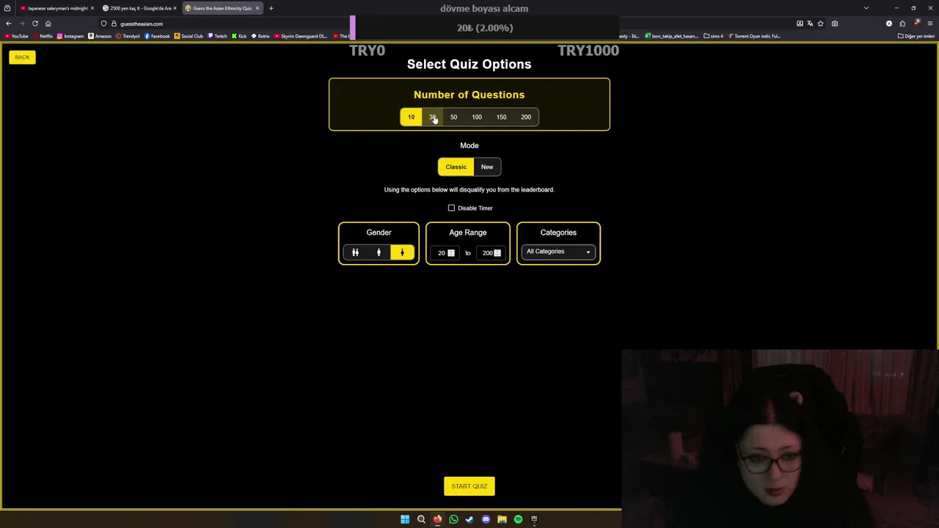Open the Skyrim Dawnguard bookmark
The image size is (939, 528).
(301, 36)
